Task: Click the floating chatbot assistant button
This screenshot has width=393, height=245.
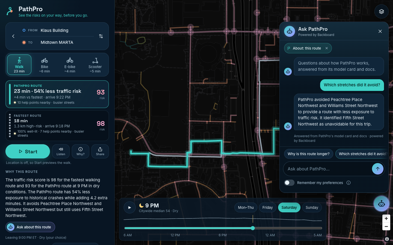Action: point(382,203)
